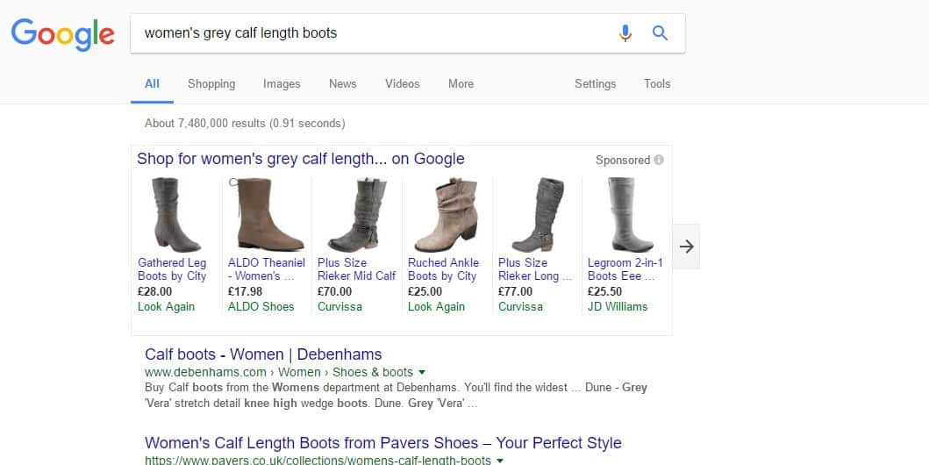This screenshot has width=929, height=465.
Task: Click Curvissa seller under £77.00 boots
Action: [520, 307]
